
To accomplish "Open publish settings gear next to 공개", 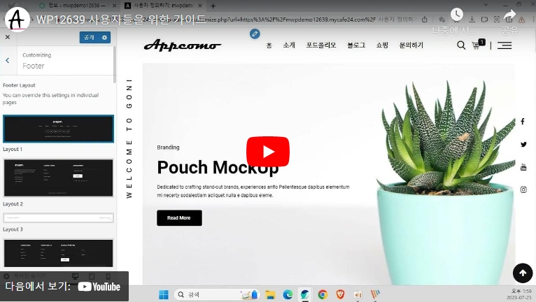I will 104,37.
